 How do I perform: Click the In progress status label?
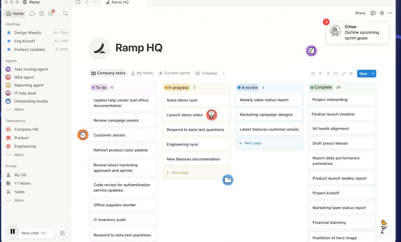tap(177, 88)
